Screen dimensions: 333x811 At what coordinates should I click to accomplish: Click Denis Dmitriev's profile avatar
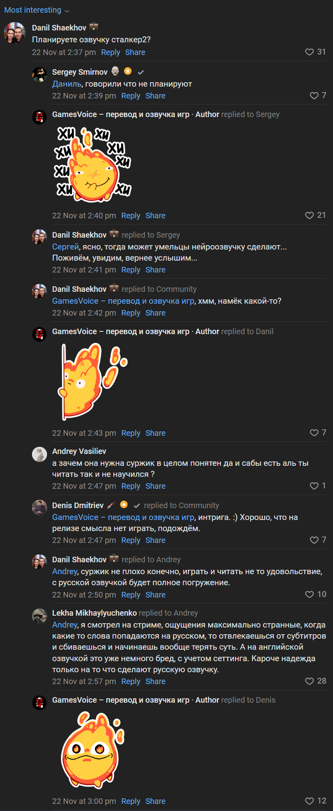40,508
